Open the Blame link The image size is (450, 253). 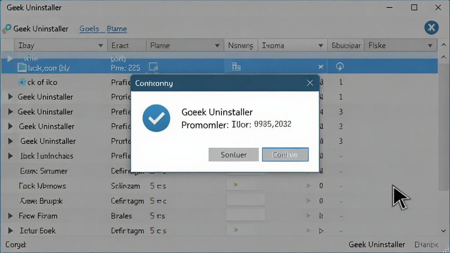[116, 29]
